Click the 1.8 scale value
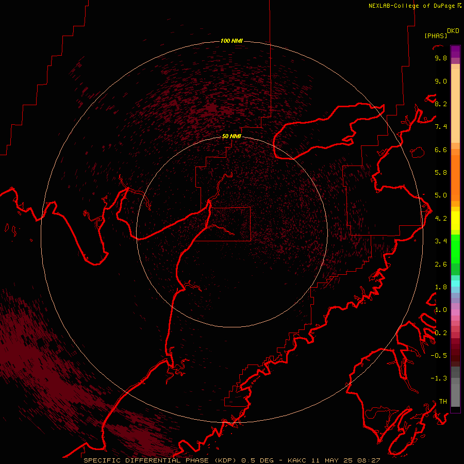 point(441,287)
